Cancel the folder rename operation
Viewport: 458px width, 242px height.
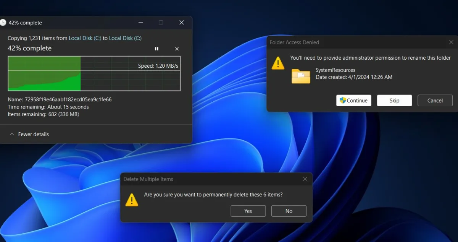(435, 100)
